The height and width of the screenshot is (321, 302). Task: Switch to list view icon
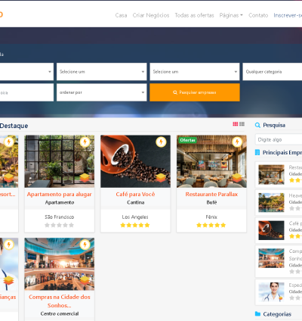(x=242, y=123)
